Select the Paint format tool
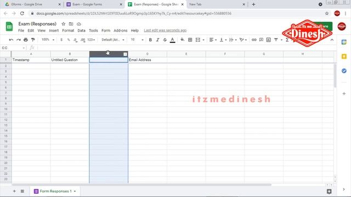351x197 pixels. (x=33, y=40)
